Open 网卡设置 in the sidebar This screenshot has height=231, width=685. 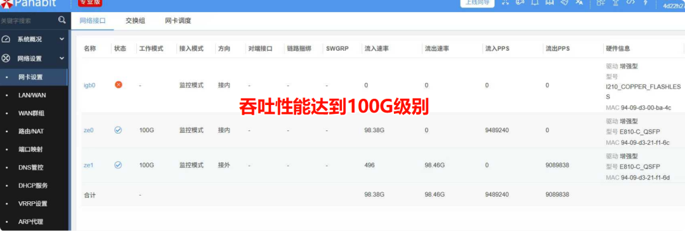point(34,77)
